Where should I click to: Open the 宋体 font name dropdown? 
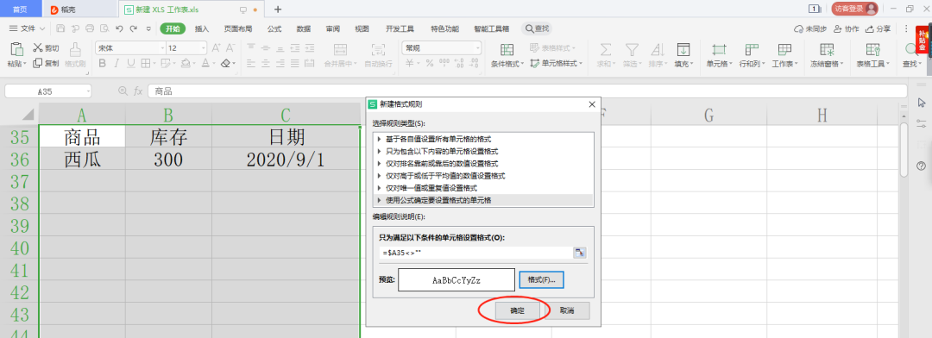pos(130,48)
